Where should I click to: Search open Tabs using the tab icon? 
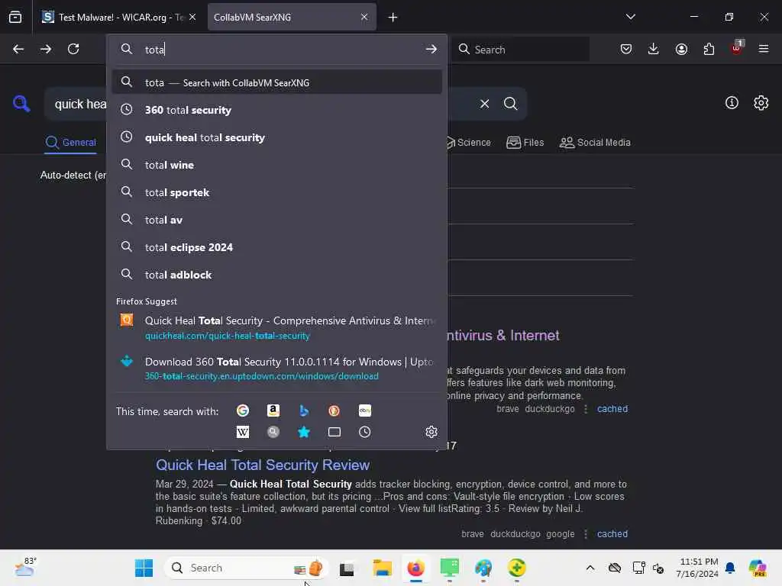(334, 432)
